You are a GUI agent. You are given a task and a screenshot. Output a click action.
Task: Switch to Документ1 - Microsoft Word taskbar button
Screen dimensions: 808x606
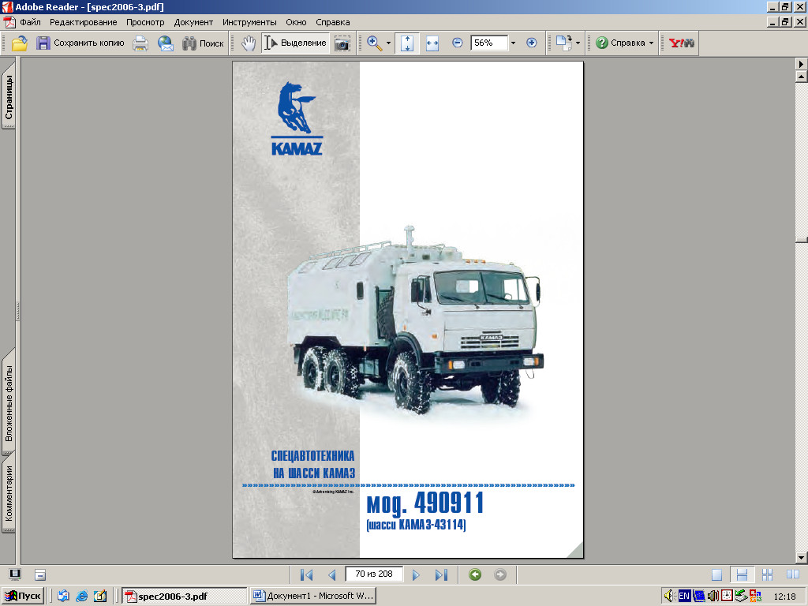[x=313, y=597]
